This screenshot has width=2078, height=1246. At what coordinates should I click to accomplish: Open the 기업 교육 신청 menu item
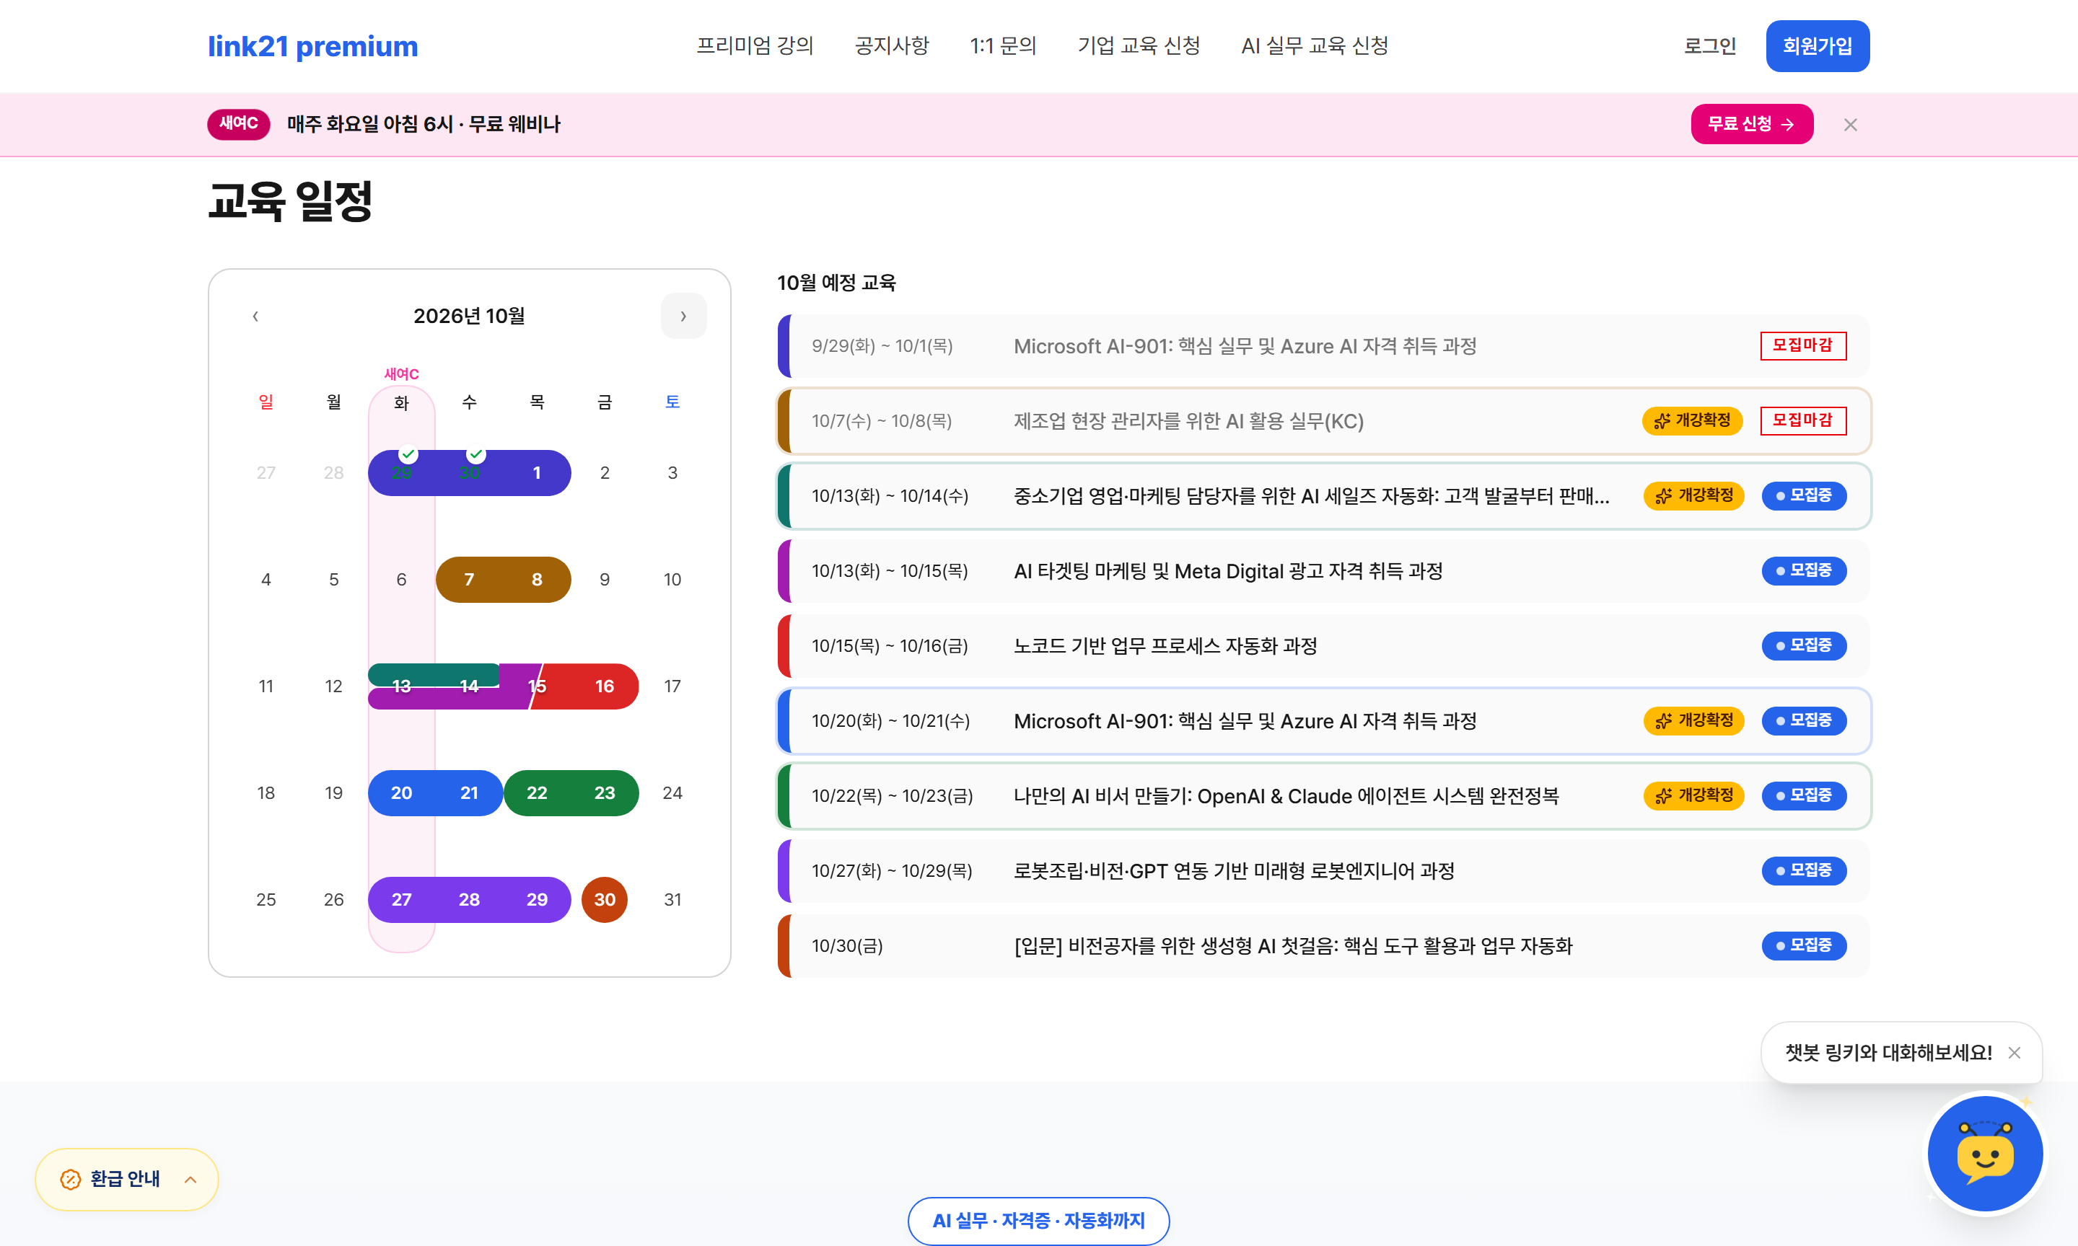1139,45
